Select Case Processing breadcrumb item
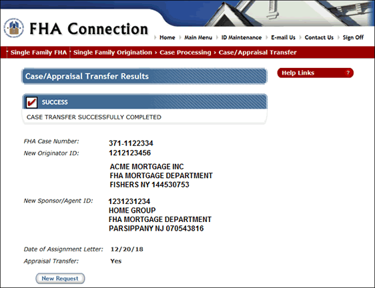Screen dimensions: 375x288 (185, 53)
